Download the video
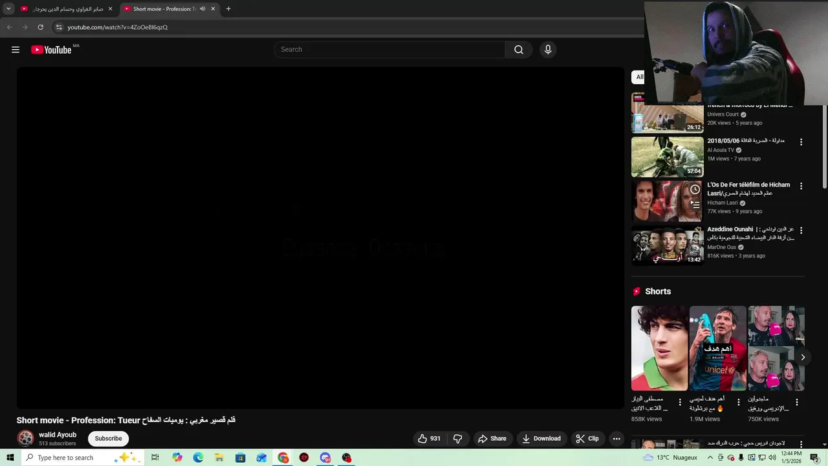 [541, 439]
